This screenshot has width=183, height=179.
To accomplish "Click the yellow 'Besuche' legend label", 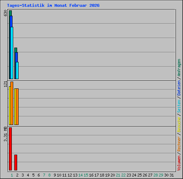I will point(179,125).
